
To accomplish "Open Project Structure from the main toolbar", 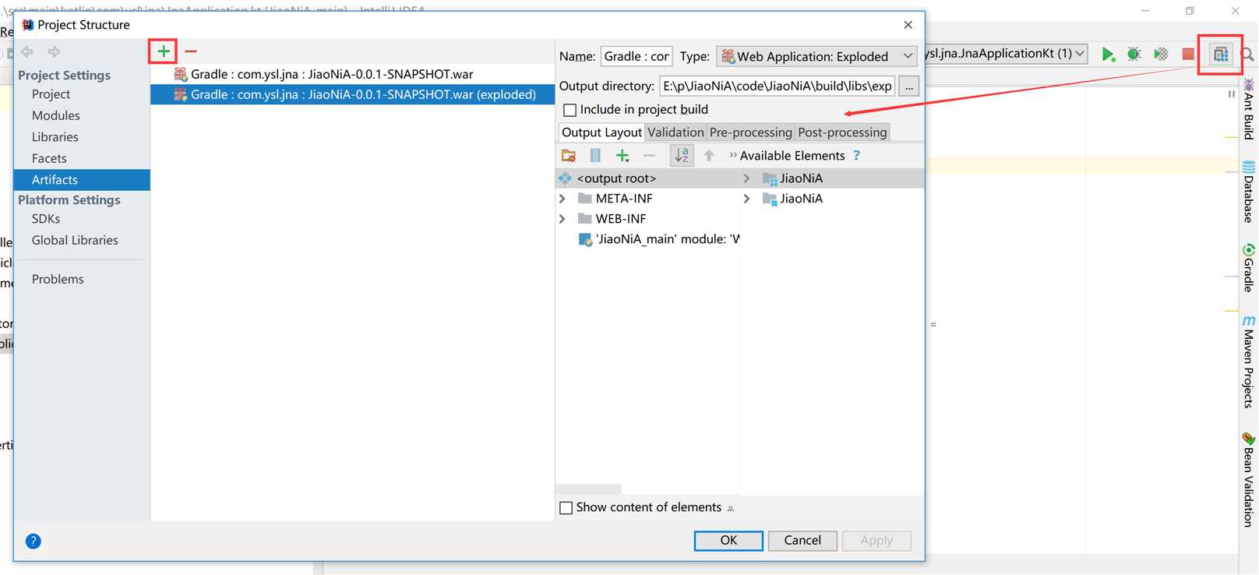I will click(x=1221, y=54).
